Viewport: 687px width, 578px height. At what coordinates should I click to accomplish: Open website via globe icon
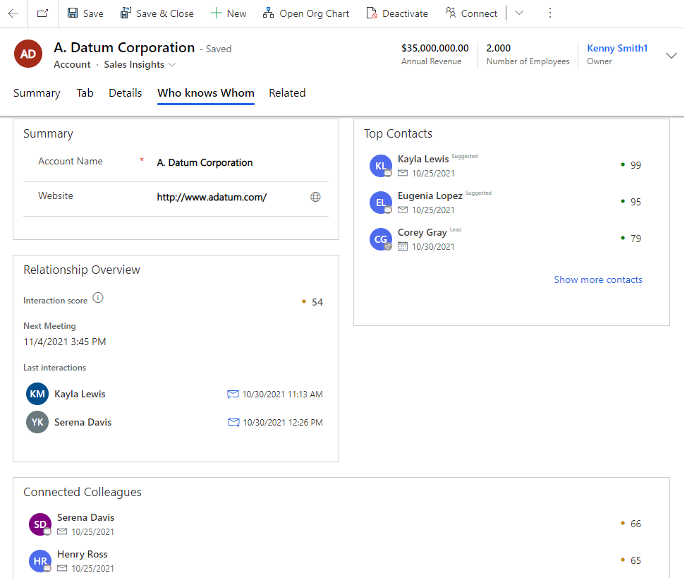(x=315, y=197)
